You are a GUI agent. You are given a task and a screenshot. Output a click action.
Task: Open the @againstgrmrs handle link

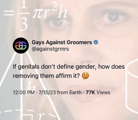pos(50,49)
